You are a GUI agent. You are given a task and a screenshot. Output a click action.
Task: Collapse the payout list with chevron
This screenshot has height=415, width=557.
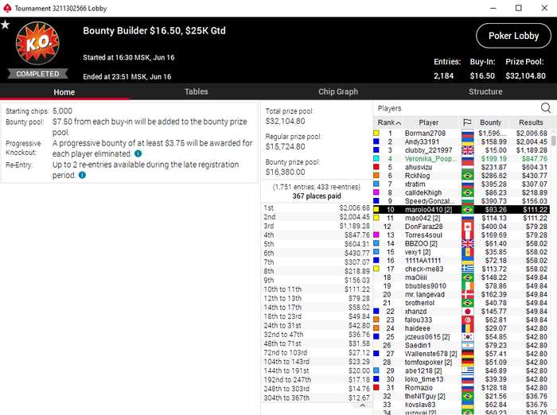362,405
